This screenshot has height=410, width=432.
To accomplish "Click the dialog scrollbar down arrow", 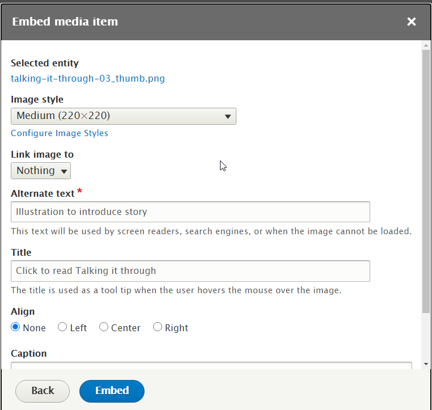I will click(426, 364).
